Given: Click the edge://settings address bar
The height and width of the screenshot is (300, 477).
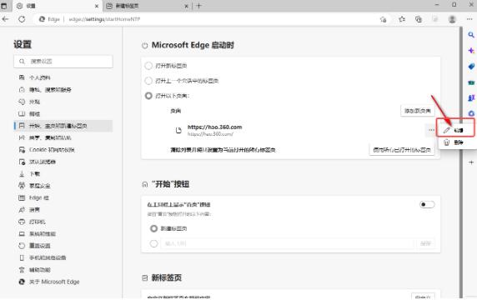Looking at the screenshot, I should point(207,19).
